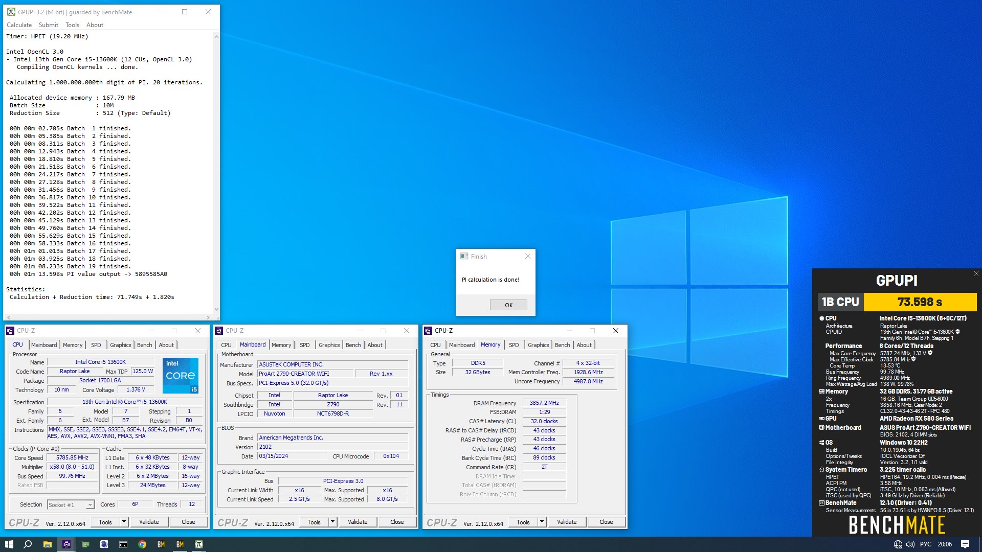
Task: Open network globe icon in system tray
Action: pyautogui.click(x=898, y=544)
